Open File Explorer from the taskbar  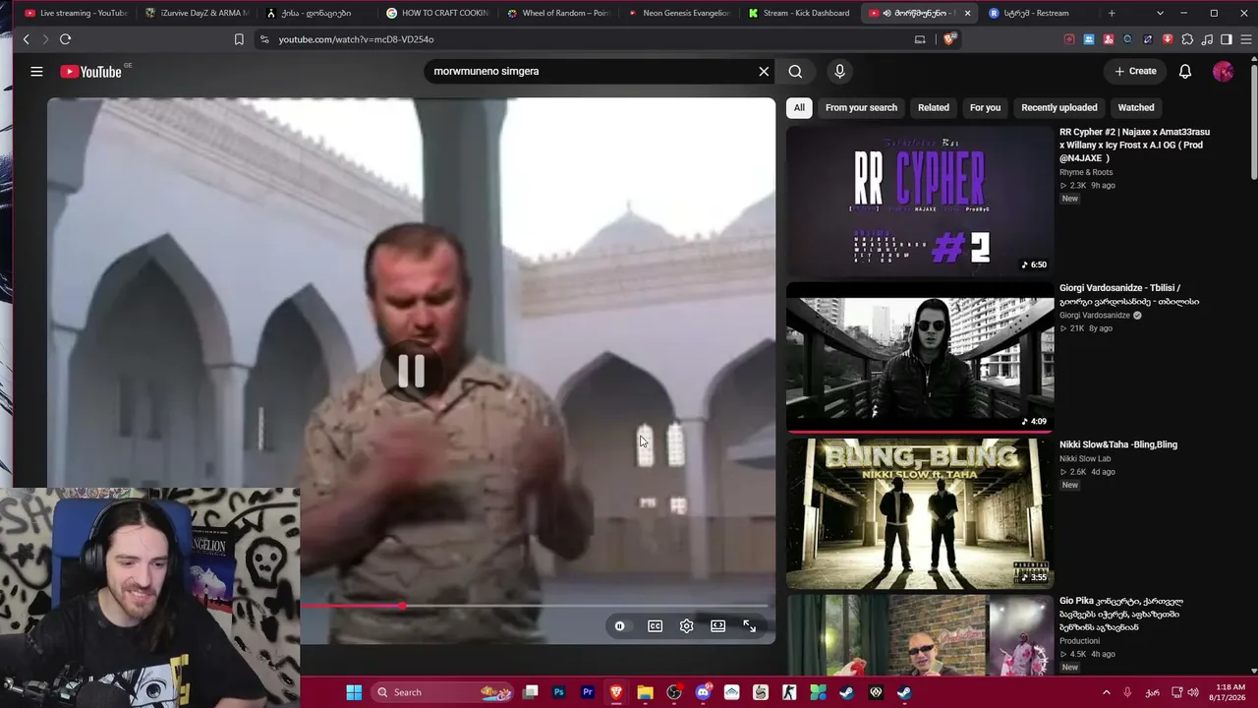tap(645, 692)
